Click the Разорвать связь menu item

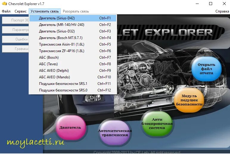[x=76, y=11]
